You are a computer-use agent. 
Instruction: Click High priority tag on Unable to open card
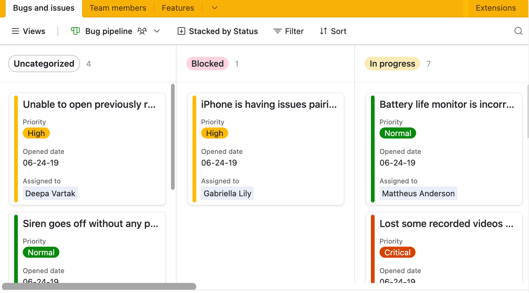click(36, 133)
